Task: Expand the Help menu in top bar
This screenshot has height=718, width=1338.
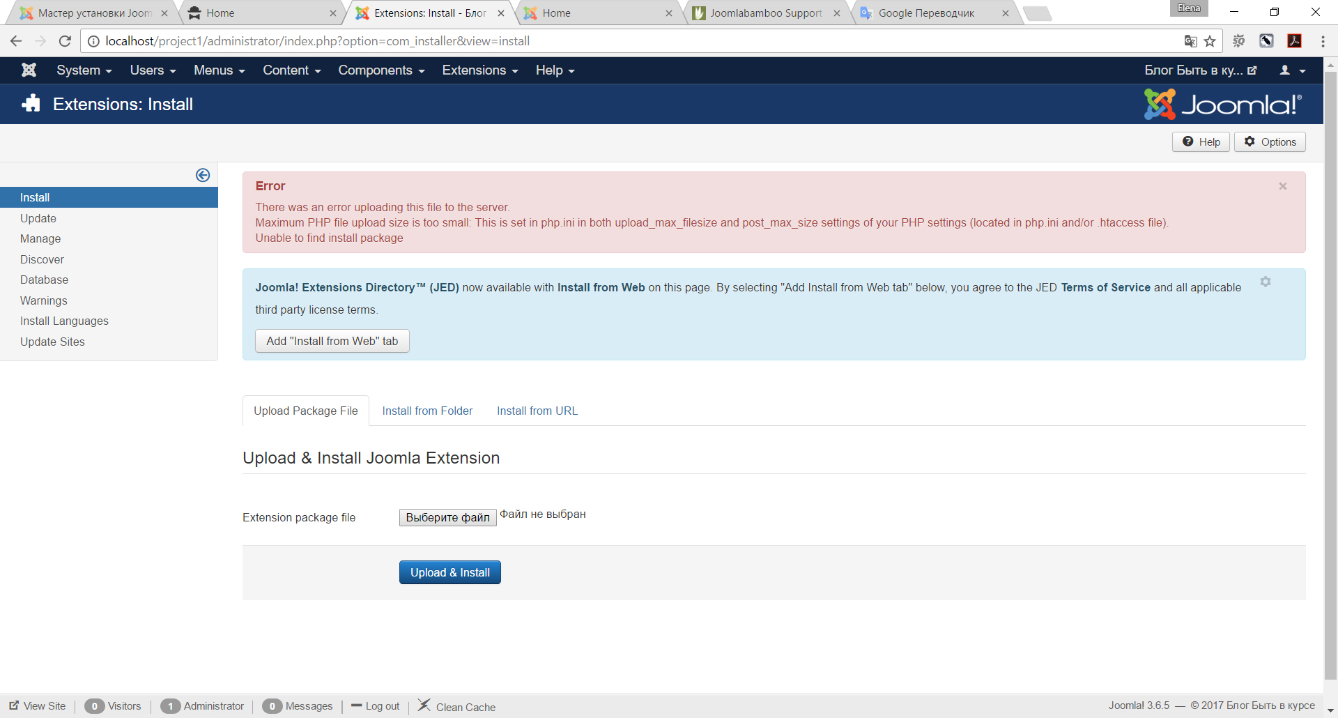Action: tap(555, 70)
